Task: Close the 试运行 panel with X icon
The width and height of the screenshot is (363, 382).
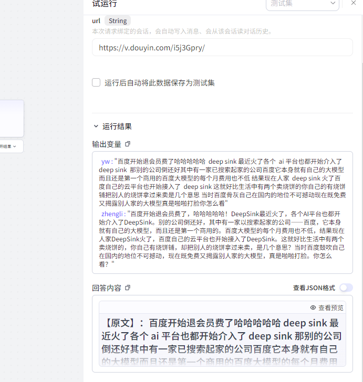Action: point(354,3)
